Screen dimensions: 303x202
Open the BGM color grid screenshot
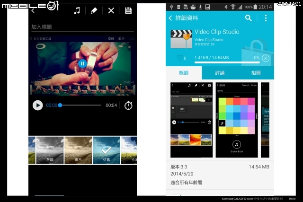click(237, 120)
